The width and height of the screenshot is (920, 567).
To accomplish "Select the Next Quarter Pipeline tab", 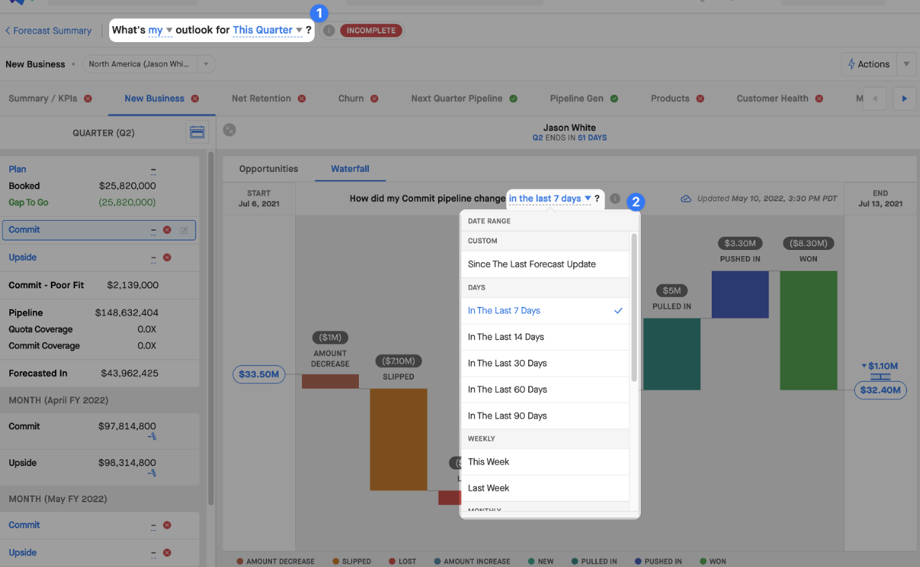I will 464,98.
